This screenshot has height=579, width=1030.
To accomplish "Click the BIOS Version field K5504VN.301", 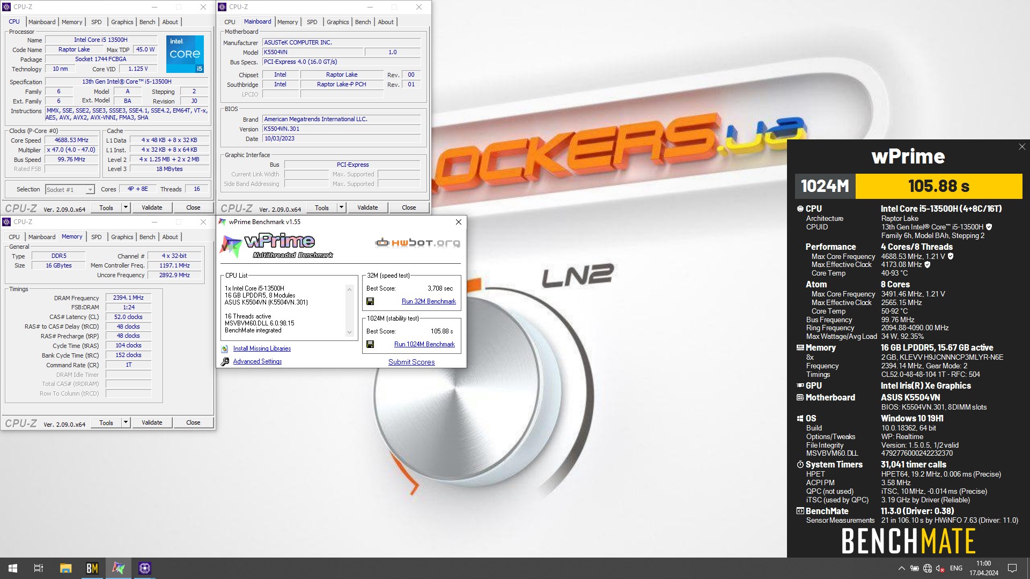I will (x=342, y=129).
